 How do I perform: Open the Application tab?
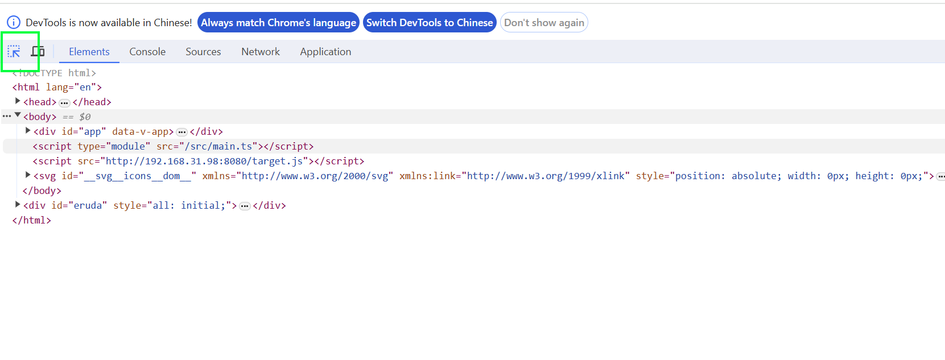[325, 52]
